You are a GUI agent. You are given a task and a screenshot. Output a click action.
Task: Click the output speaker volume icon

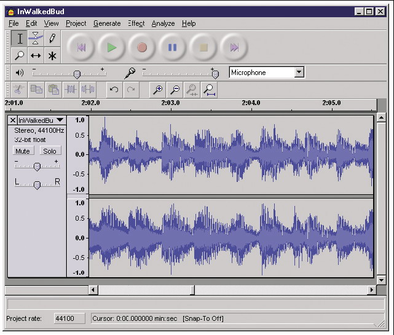(x=19, y=73)
